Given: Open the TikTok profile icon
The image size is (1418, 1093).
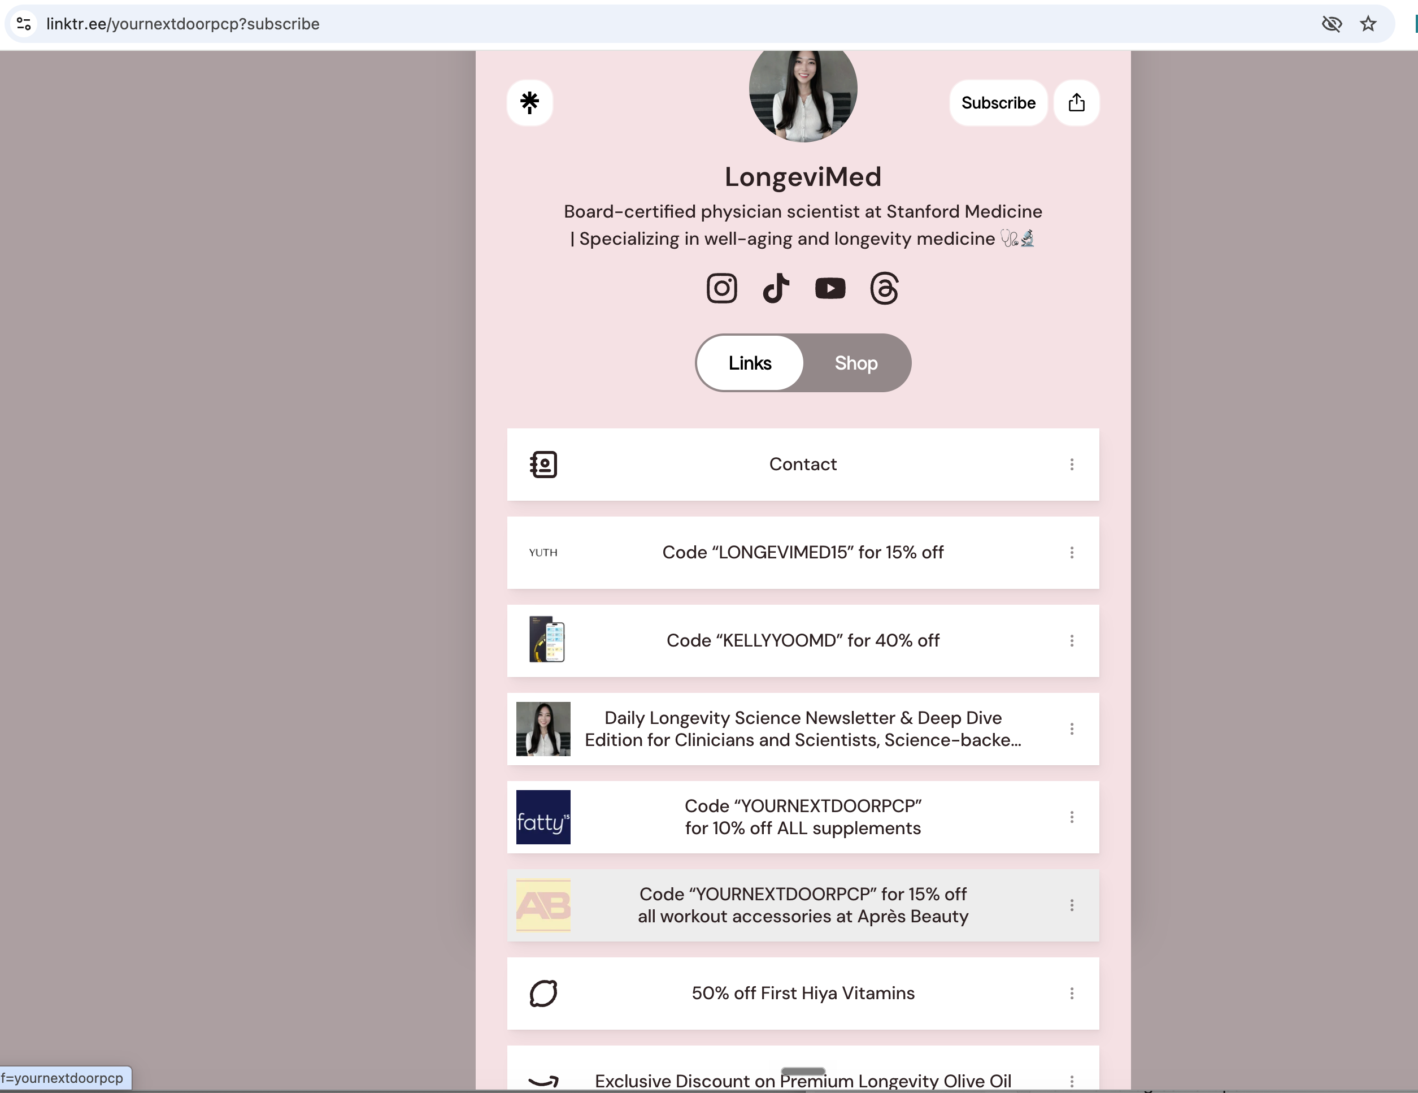Looking at the screenshot, I should tap(776, 288).
